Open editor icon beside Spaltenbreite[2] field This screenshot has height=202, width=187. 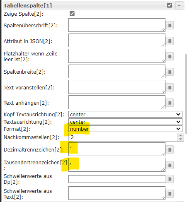170,72
